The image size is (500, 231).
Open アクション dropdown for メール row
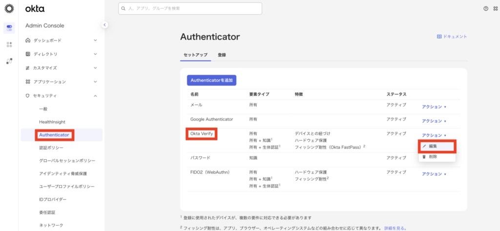[434, 107]
